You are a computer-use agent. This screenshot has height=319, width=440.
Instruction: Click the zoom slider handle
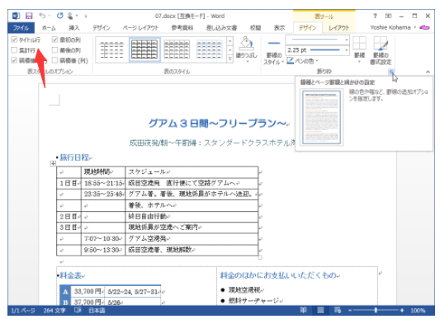click(x=376, y=310)
